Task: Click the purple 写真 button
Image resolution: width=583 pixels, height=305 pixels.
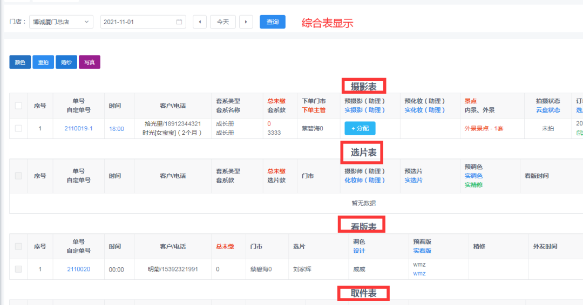Action: 89,62
